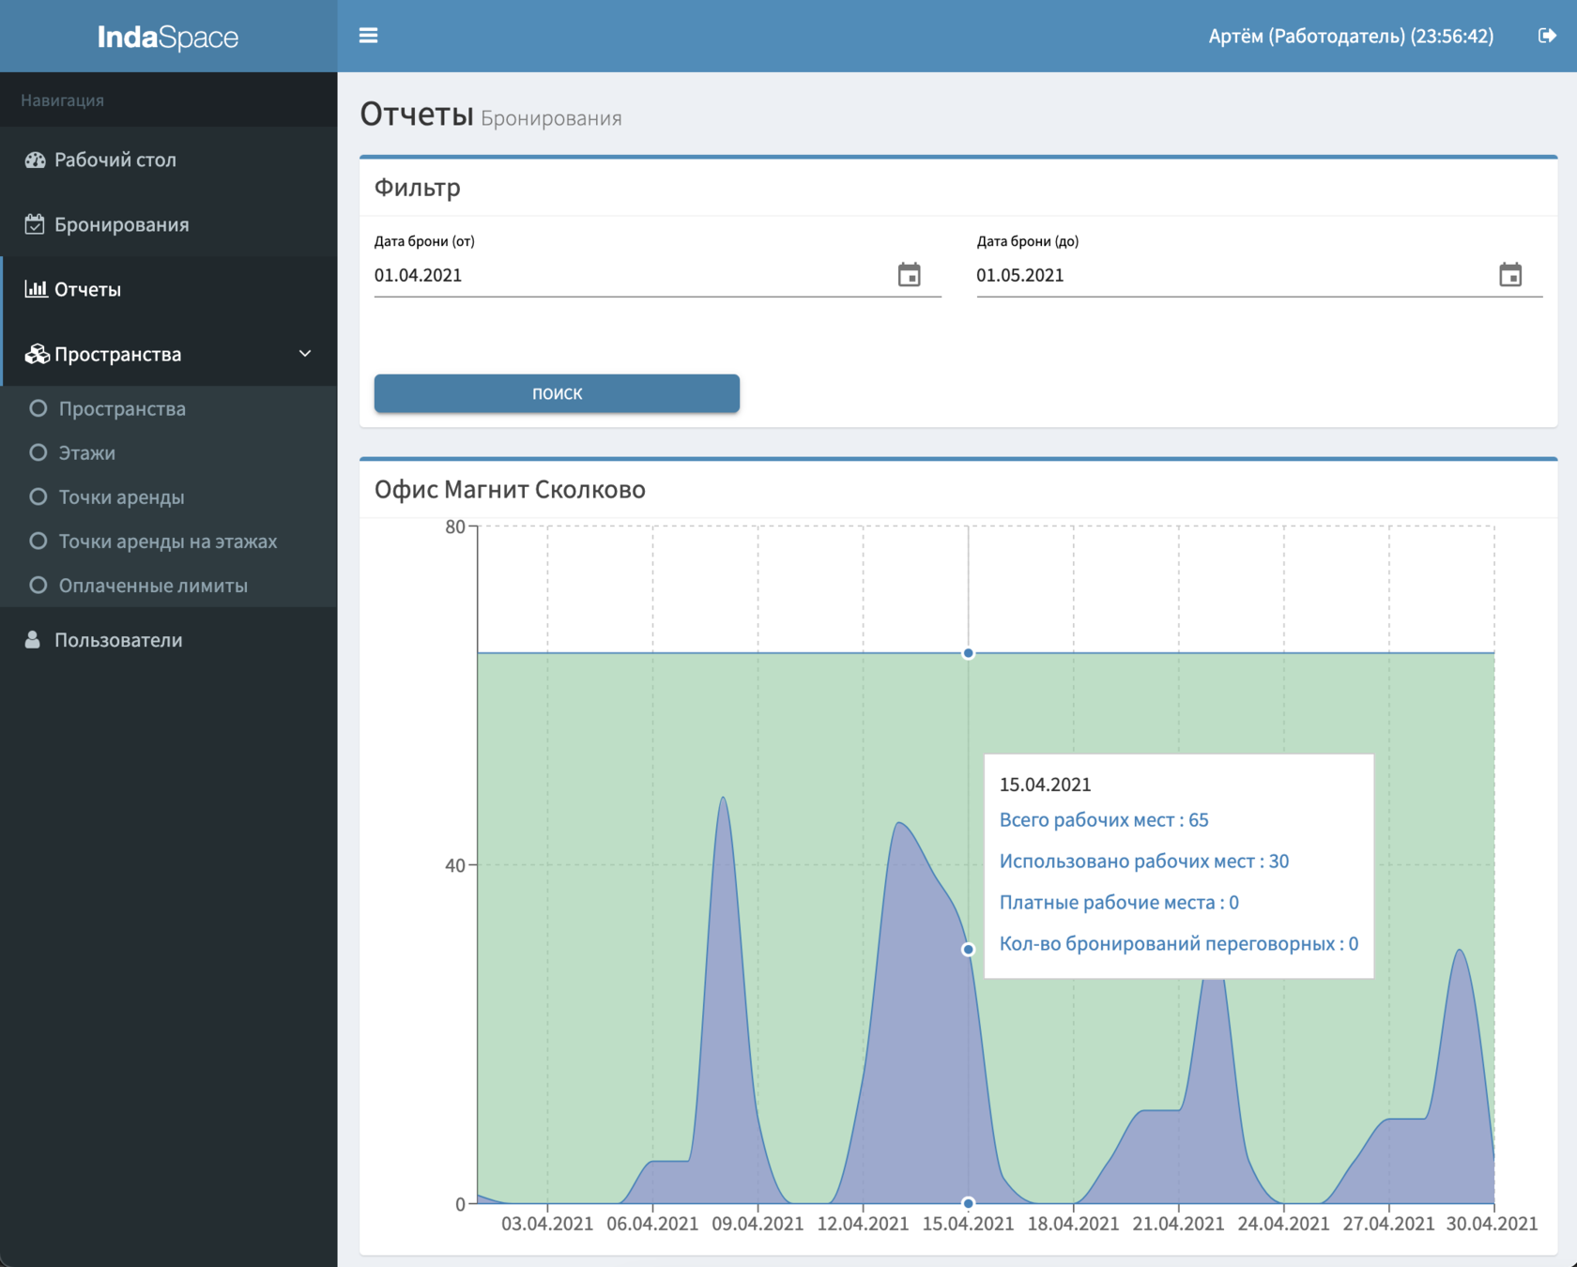Click the Пользователи person icon
1577x1267 pixels.
click(33, 640)
